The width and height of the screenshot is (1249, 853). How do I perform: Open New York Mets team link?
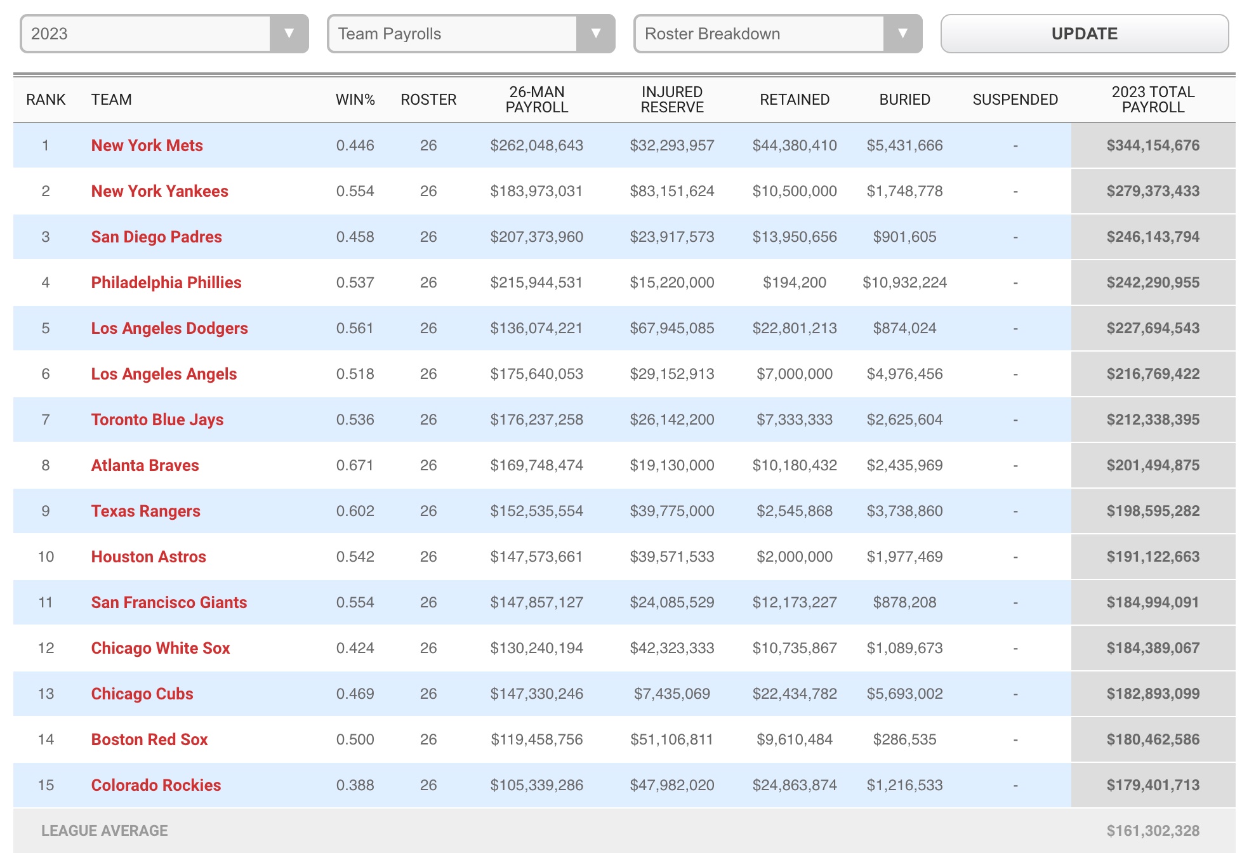[x=147, y=145]
